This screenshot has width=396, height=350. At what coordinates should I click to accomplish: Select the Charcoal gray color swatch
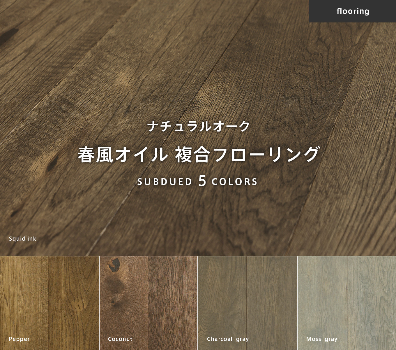coord(248,303)
